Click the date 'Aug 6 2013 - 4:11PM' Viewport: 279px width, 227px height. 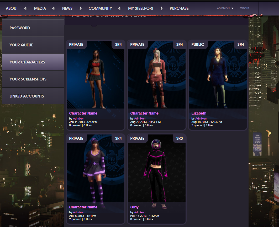83,216
